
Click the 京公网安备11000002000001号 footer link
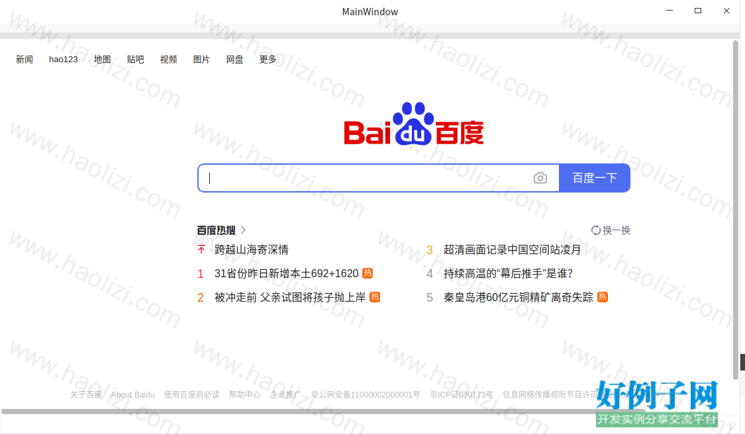click(x=366, y=394)
